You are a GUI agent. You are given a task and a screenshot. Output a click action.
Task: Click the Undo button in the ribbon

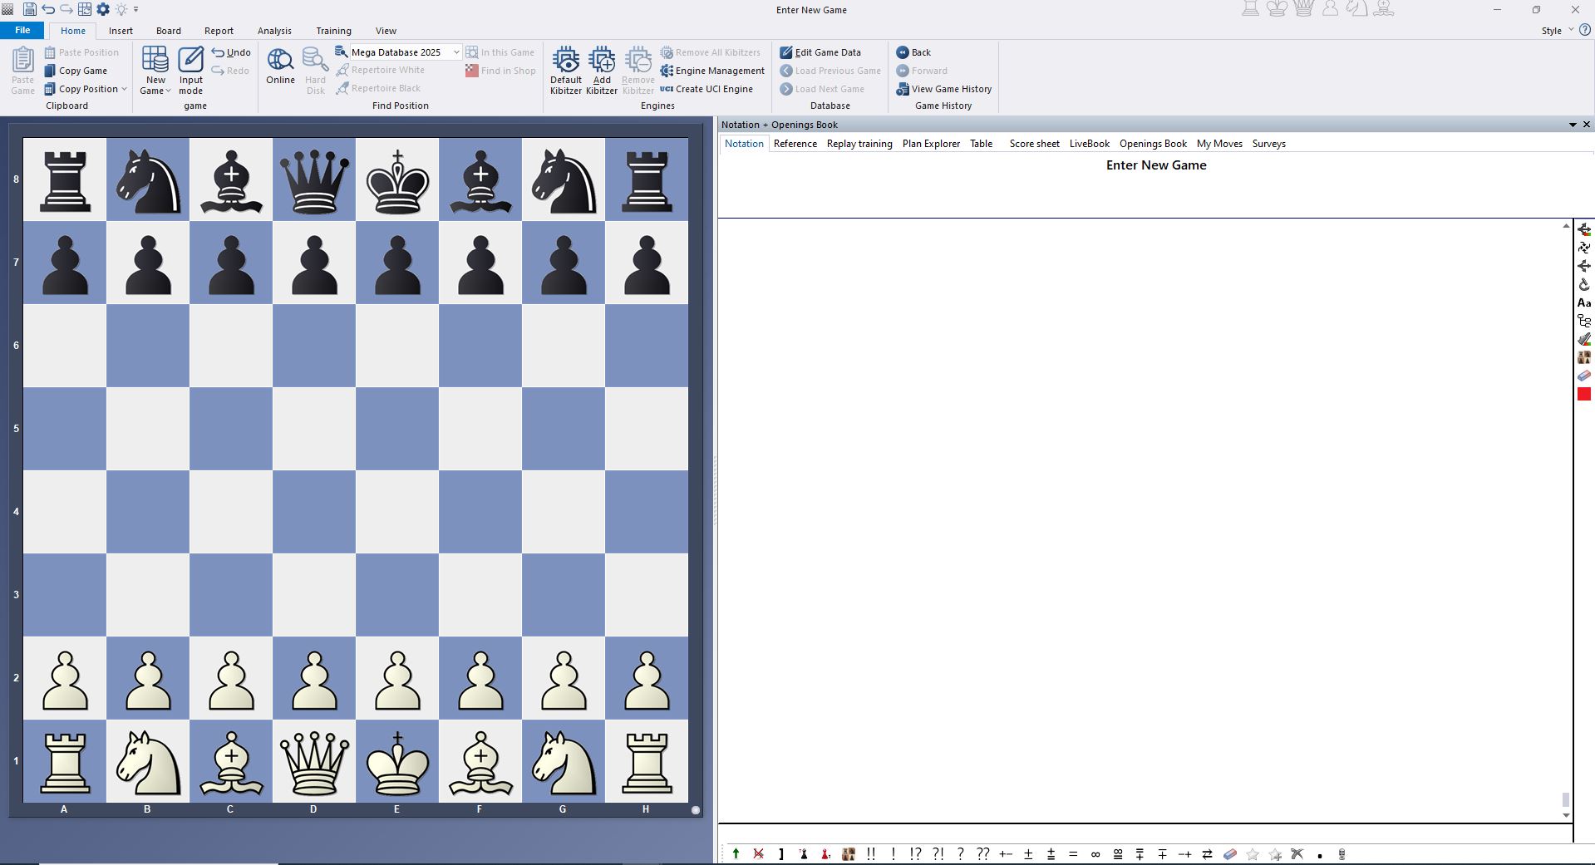click(231, 52)
